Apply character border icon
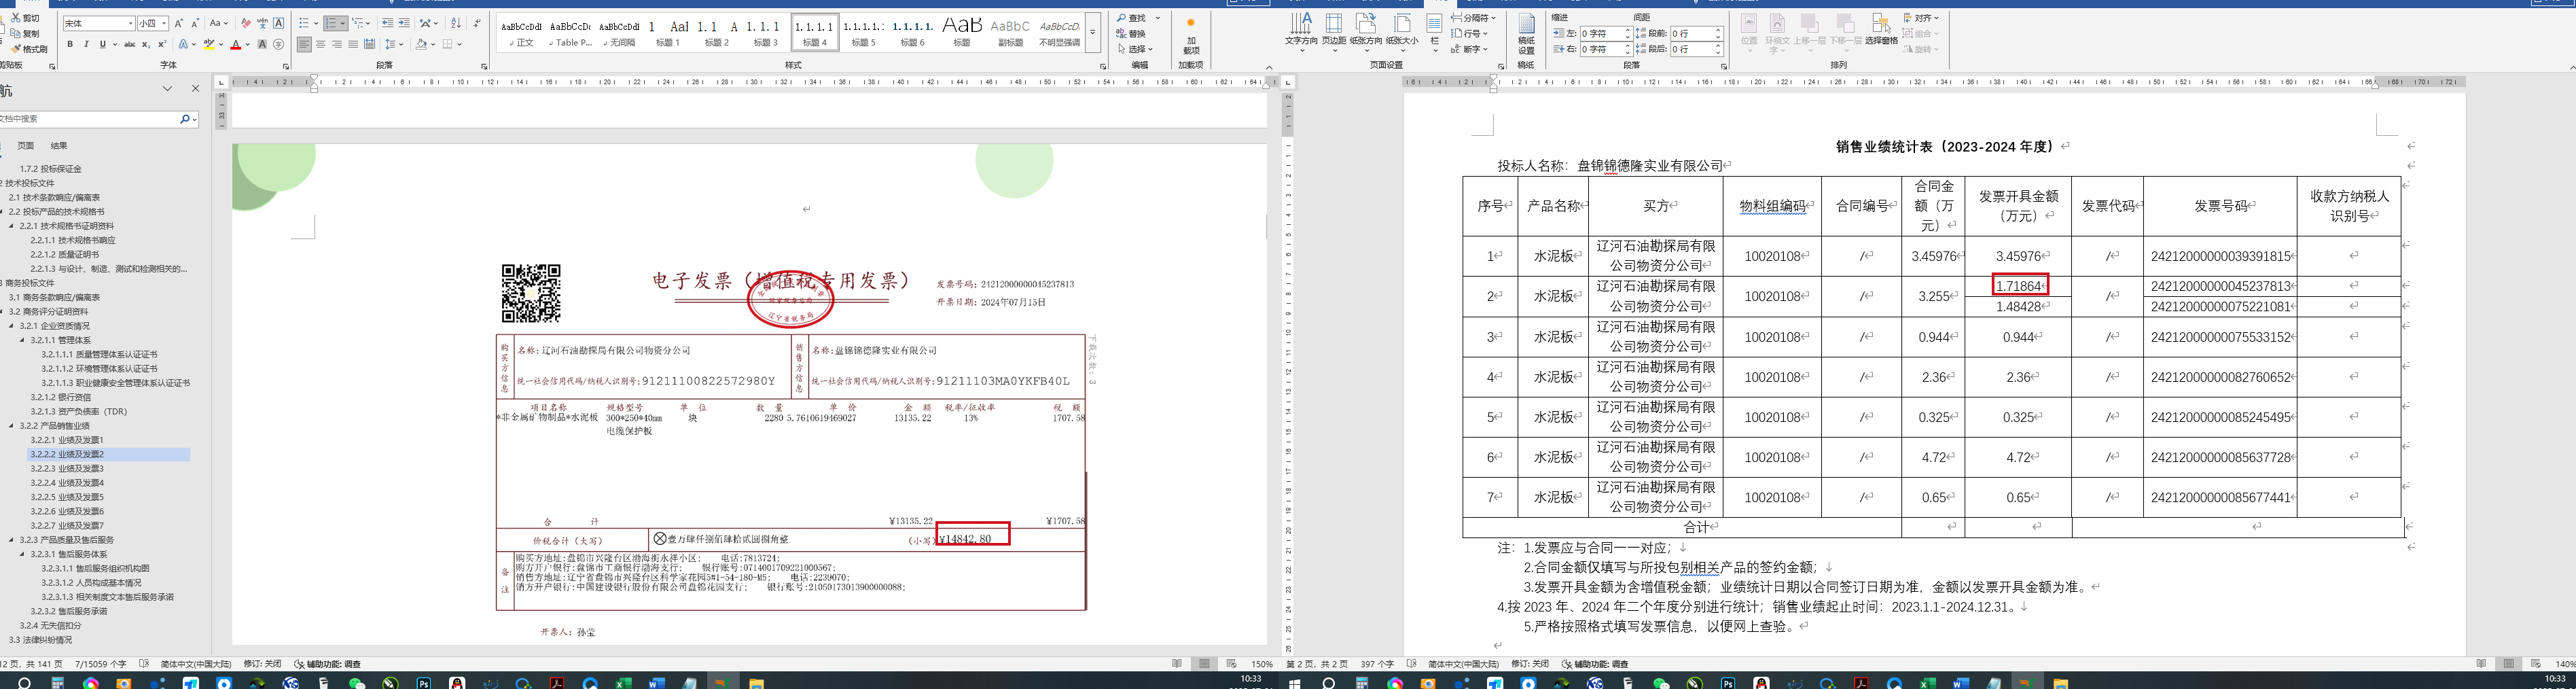The width and height of the screenshot is (2576, 689). [278, 23]
